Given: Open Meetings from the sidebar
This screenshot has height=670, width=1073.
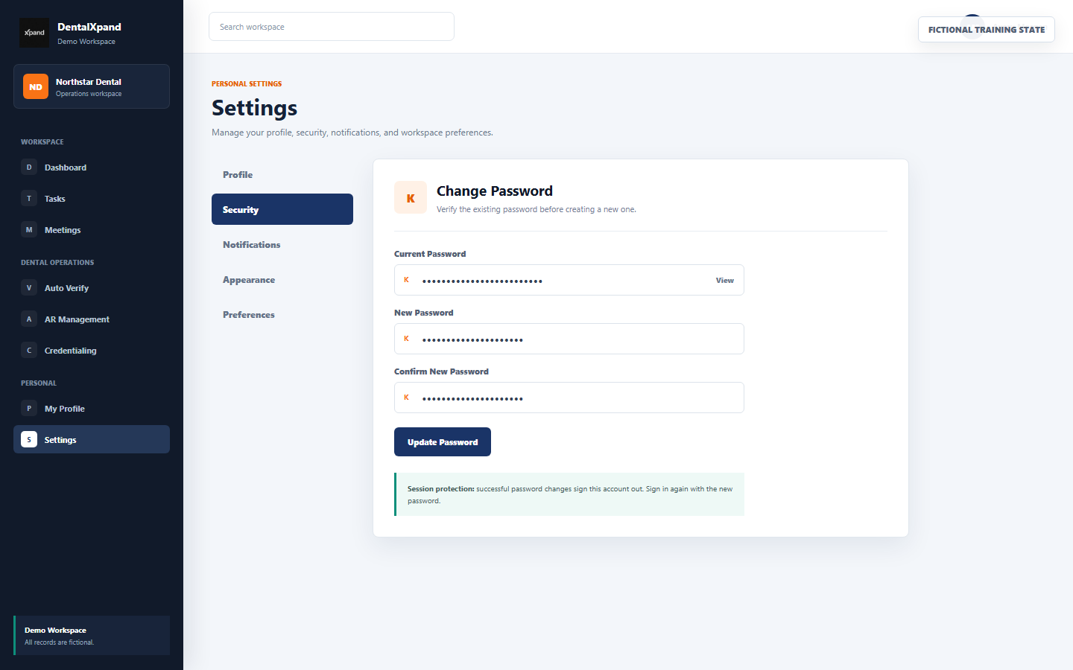Looking at the screenshot, I should pos(92,230).
